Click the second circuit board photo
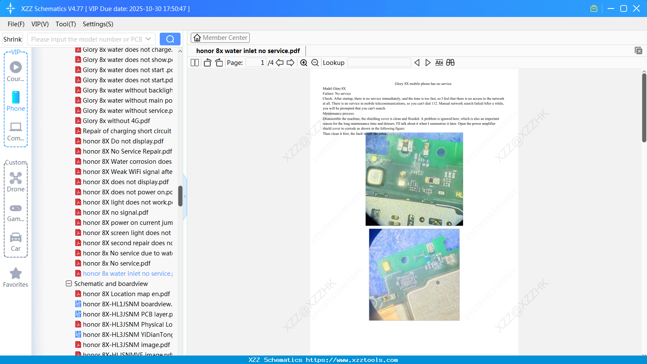This screenshot has height=364, width=647. click(x=414, y=274)
